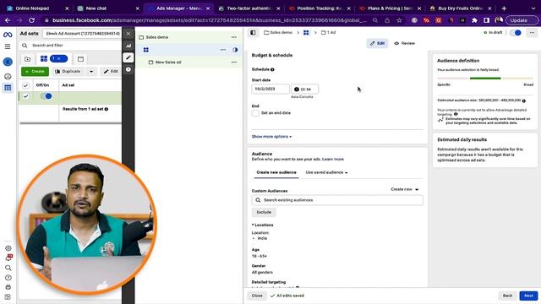Click the Search existing audiences field
The width and height of the screenshot is (541, 304).
[337, 200]
